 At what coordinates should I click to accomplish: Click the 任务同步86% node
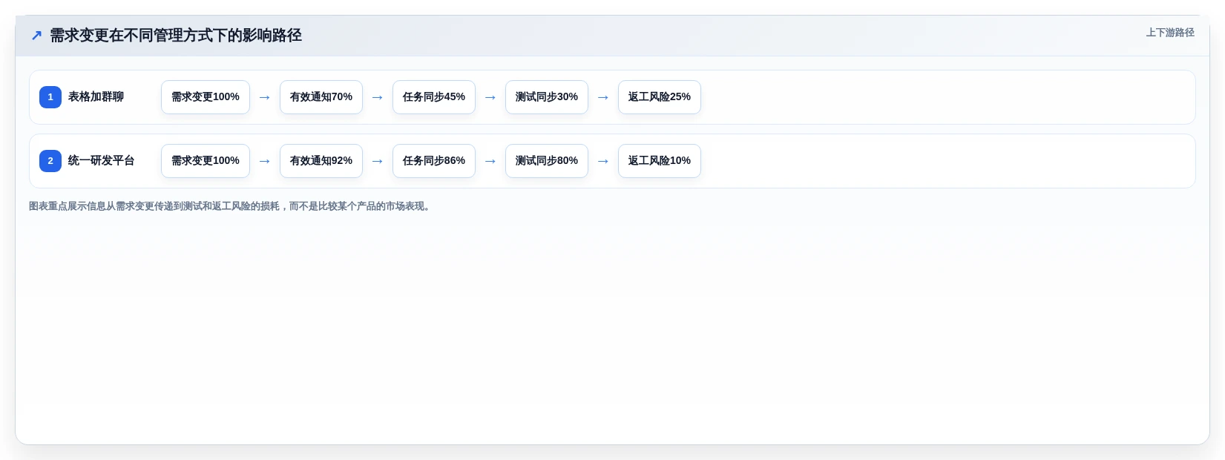[434, 161]
